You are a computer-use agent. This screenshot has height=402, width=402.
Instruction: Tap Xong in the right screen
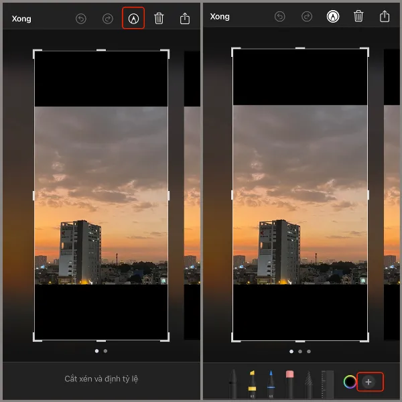pos(220,17)
